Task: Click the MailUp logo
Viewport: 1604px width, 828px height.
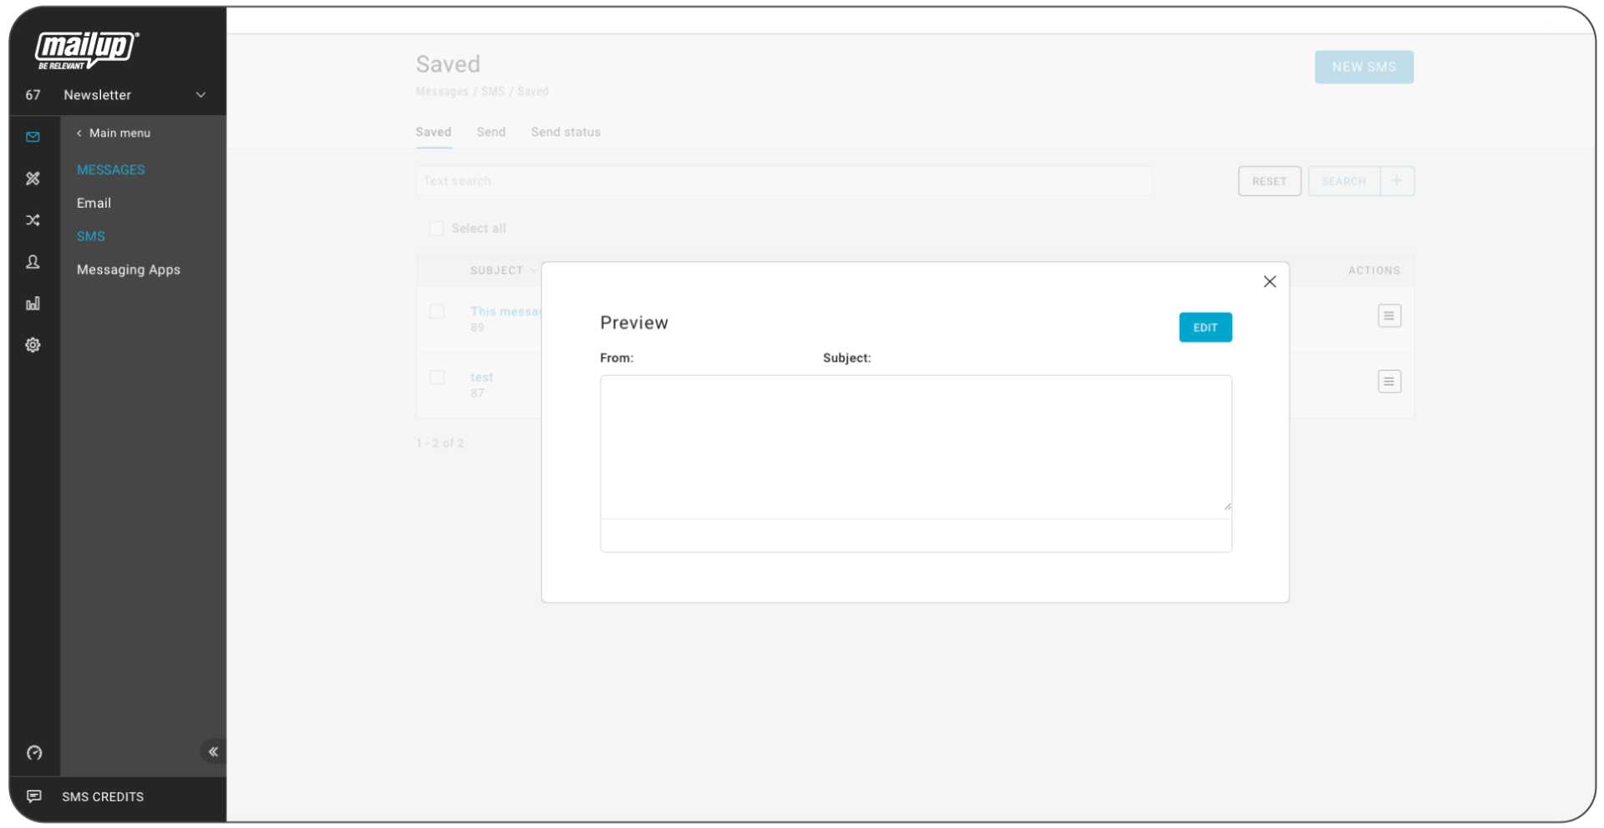Action: tap(87, 50)
